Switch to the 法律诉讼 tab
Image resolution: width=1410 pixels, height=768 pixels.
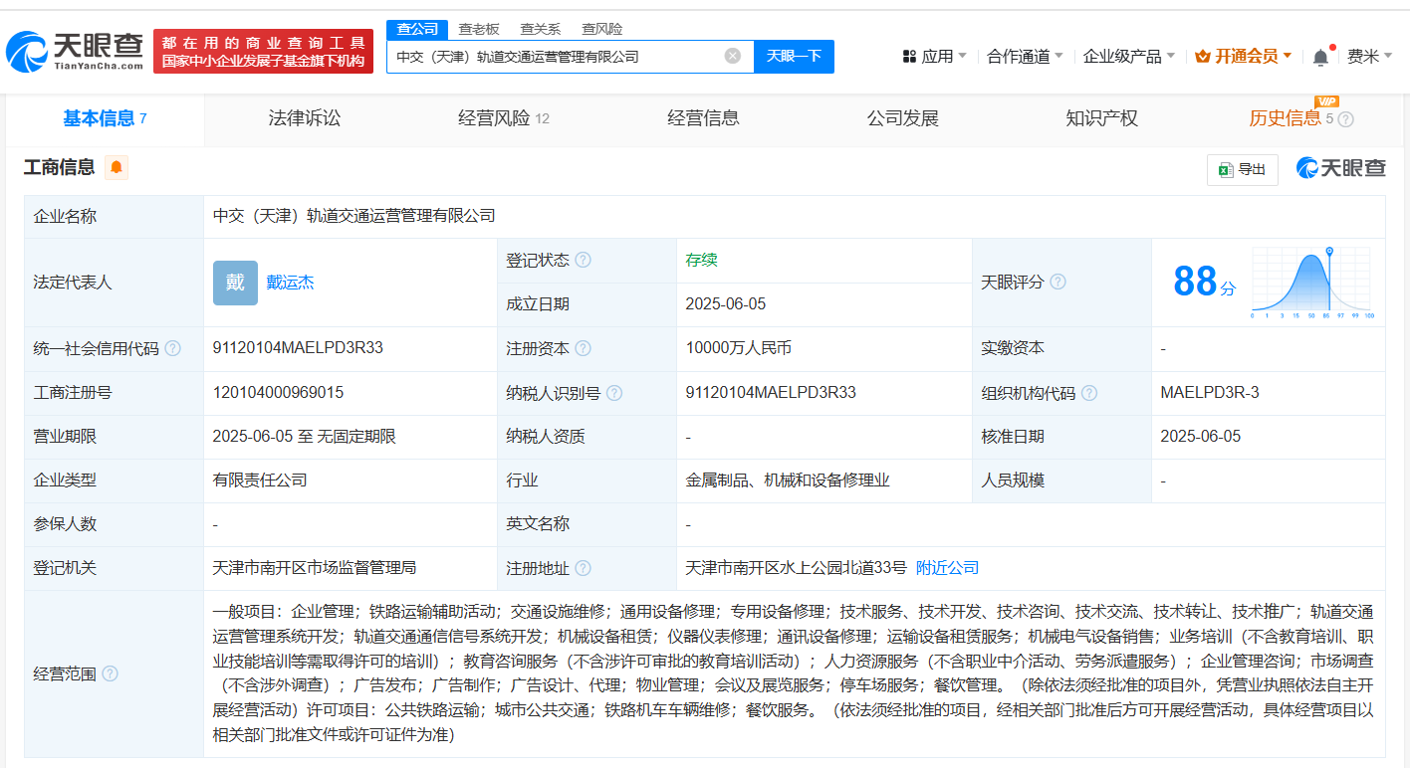pyautogui.click(x=305, y=118)
